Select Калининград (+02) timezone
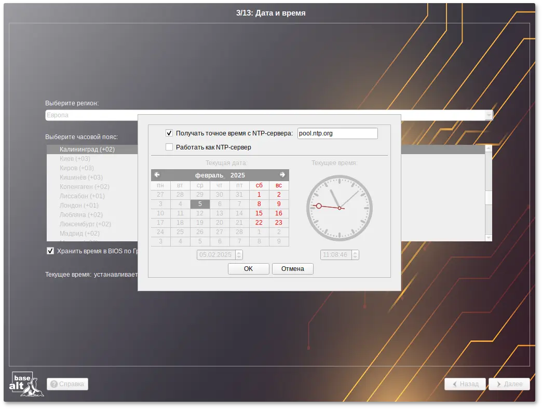This screenshot has height=409, width=542. [87, 149]
